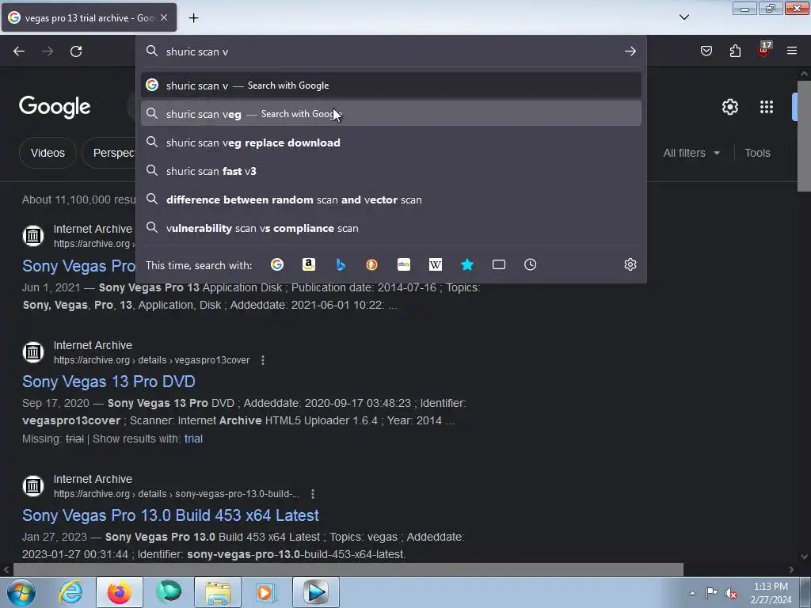
Task: Search history with clock icon
Action: [530, 264]
